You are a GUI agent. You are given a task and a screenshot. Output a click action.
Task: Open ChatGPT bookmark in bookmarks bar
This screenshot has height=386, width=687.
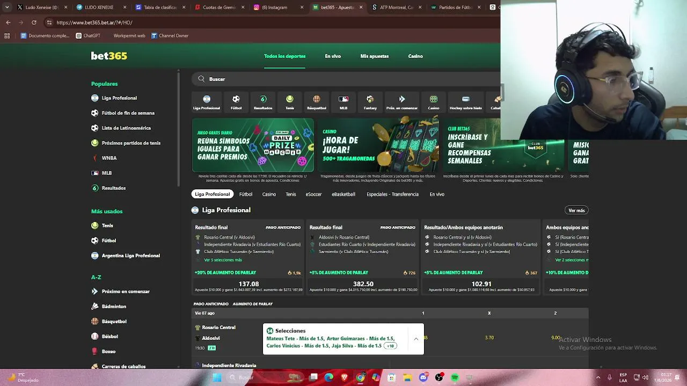tap(88, 36)
